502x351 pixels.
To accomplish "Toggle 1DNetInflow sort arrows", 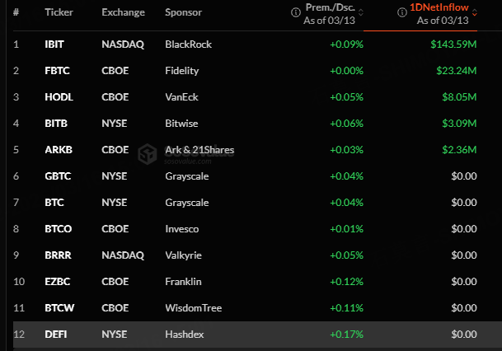I will tap(475, 12).
